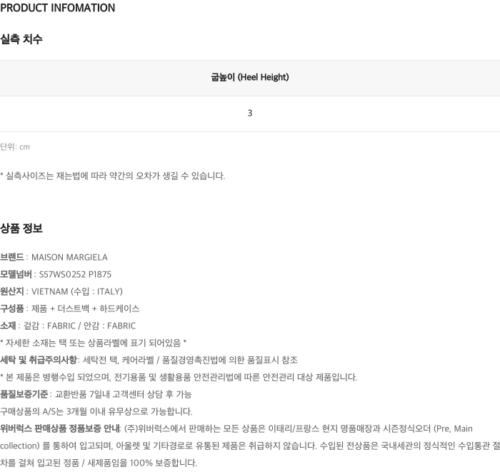Screen dimensions: 500x472
Task: Select the 실측 치수 section title
Action: [x=21, y=39]
